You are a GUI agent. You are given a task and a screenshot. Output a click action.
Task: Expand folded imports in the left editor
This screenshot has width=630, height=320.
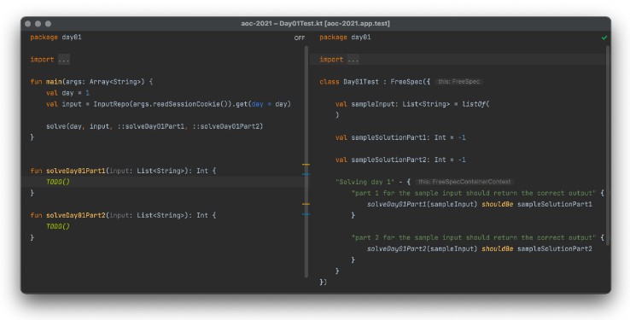[x=64, y=60]
